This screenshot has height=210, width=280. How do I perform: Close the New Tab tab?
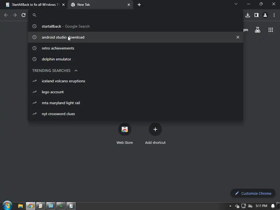click(129, 5)
